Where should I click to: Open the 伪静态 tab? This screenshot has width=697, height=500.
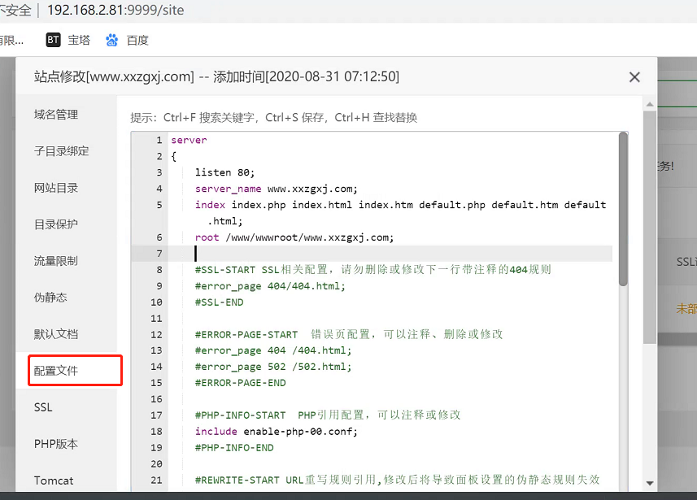[50, 298]
